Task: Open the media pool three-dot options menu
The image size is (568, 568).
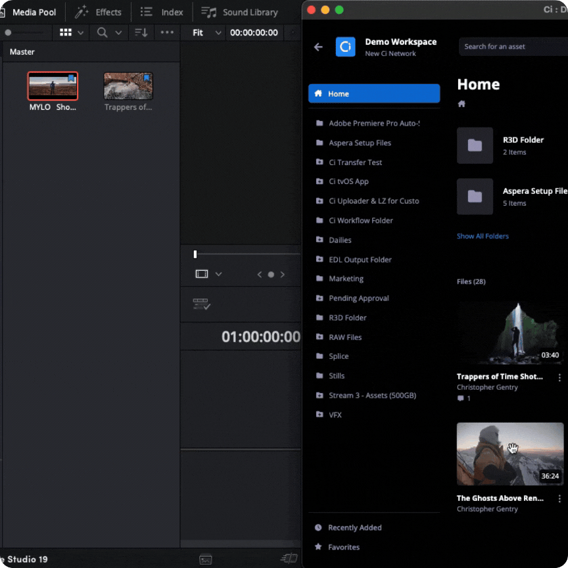Action: tap(167, 32)
